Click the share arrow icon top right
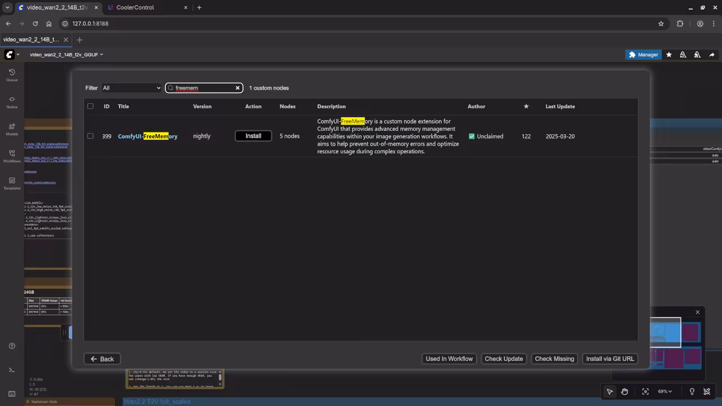Viewport: 722px width, 406px height. (x=712, y=55)
